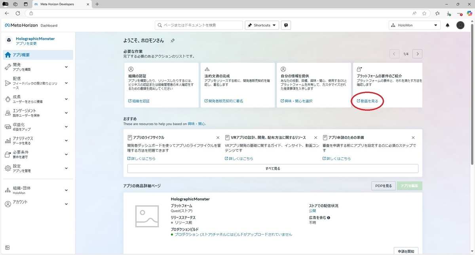Open the Shortcuts dropdown
This screenshot has width=475, height=255.
point(262,25)
